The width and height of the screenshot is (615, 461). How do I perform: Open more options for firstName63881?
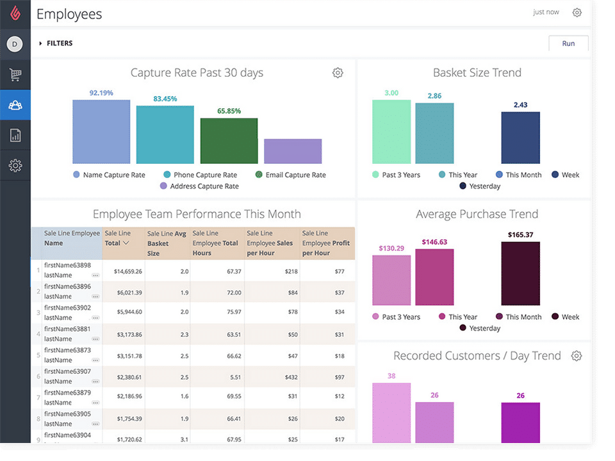click(x=95, y=339)
